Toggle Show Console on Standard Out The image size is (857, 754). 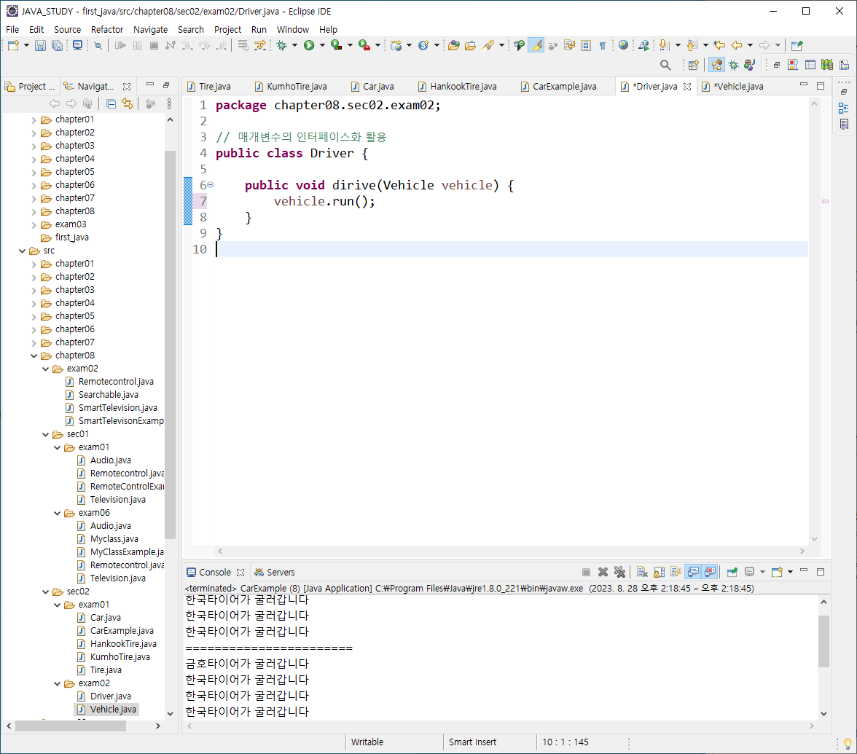[693, 572]
